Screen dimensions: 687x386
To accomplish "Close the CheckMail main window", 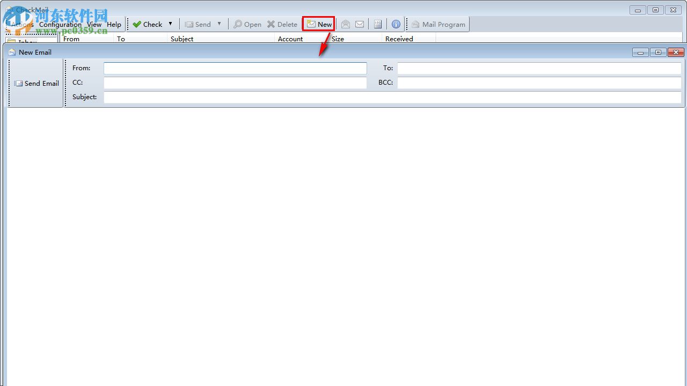I will pos(673,10).
